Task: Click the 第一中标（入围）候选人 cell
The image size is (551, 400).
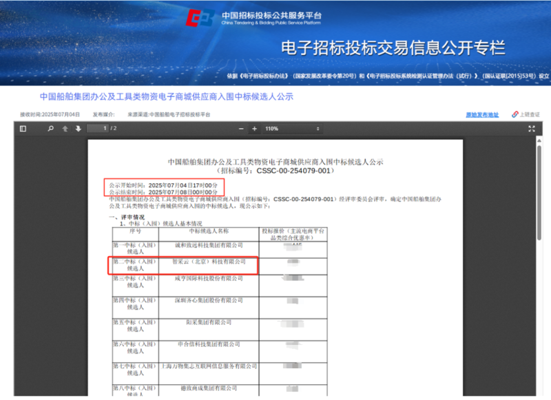Action: pos(135,249)
